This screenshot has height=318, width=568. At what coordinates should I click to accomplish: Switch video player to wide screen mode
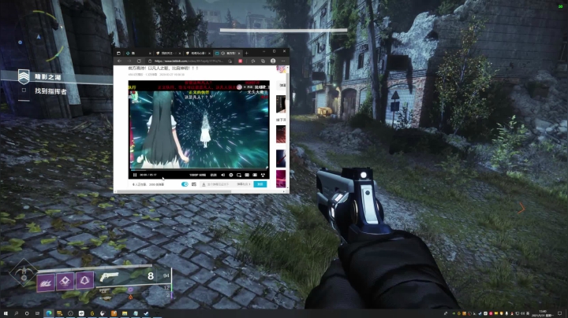(247, 175)
